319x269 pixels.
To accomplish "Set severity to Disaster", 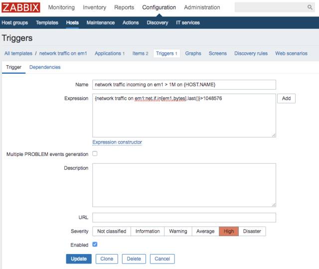I will (252, 231).
